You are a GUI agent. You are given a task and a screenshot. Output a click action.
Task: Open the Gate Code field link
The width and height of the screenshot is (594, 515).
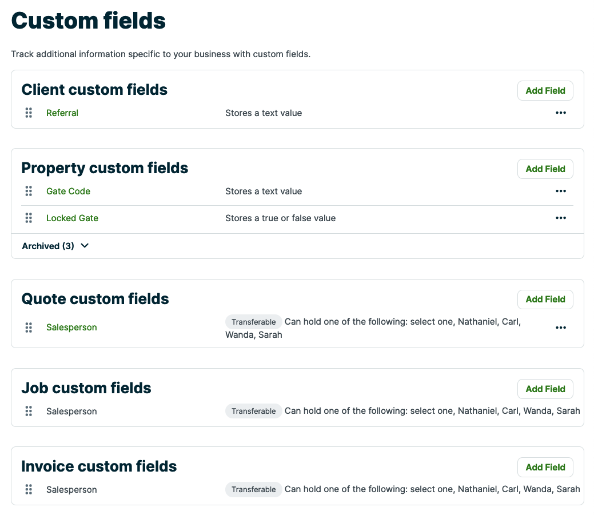coord(68,191)
